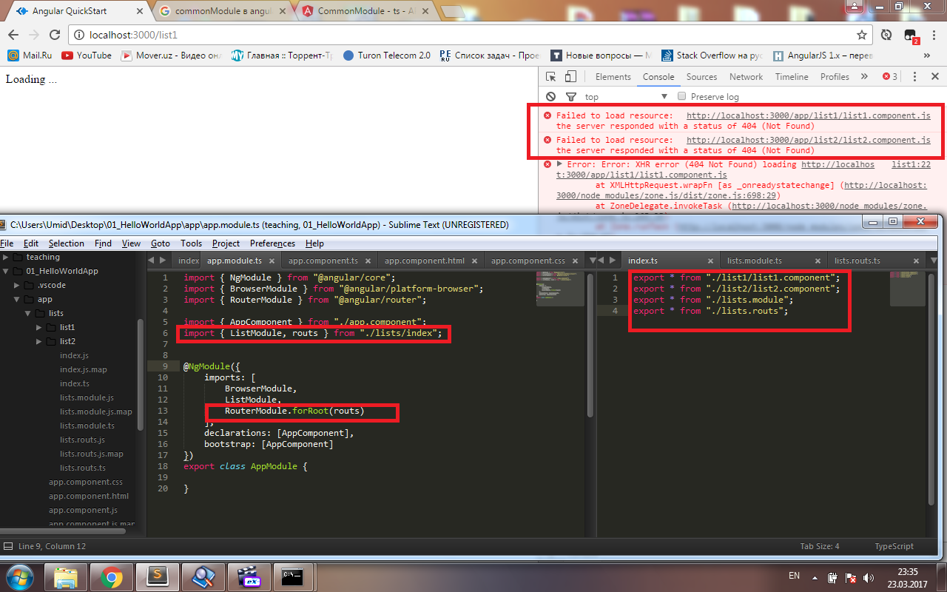Open Windows Explorer from the taskbar

click(66, 576)
